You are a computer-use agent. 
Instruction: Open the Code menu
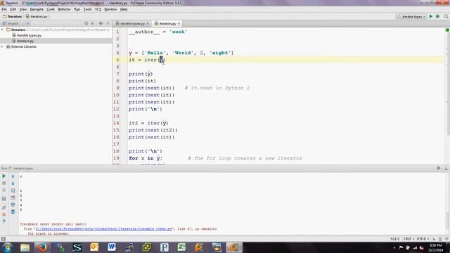coord(51,9)
